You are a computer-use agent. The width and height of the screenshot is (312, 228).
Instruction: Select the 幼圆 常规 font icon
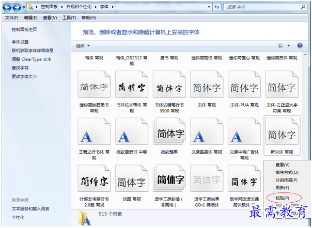132,178
